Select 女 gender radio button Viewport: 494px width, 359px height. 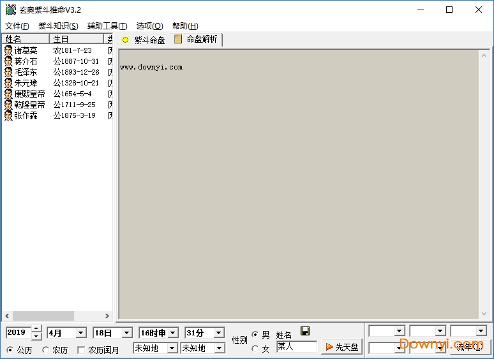[255, 349]
